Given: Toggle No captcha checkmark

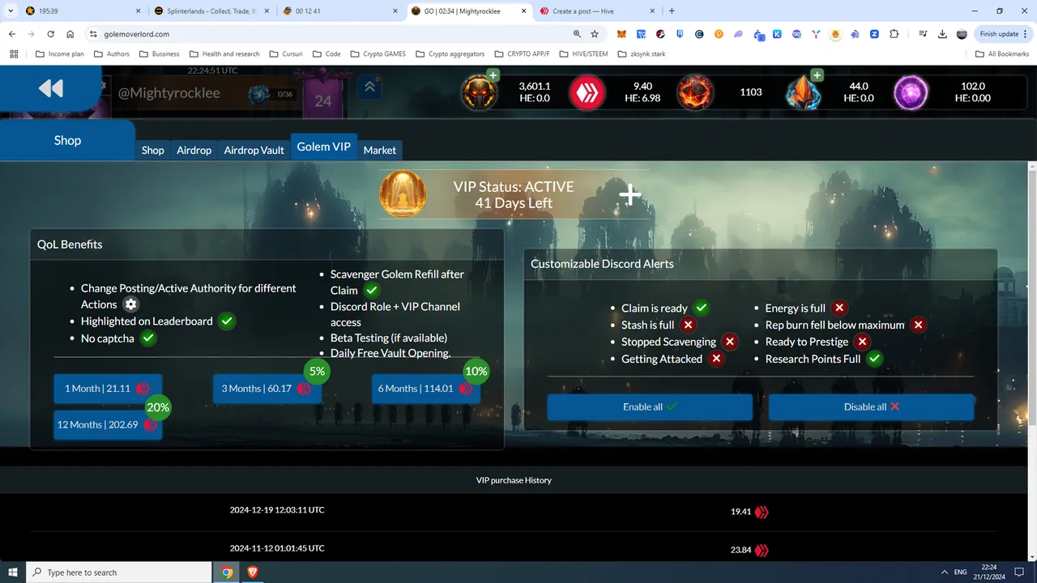Looking at the screenshot, I should click(x=148, y=338).
